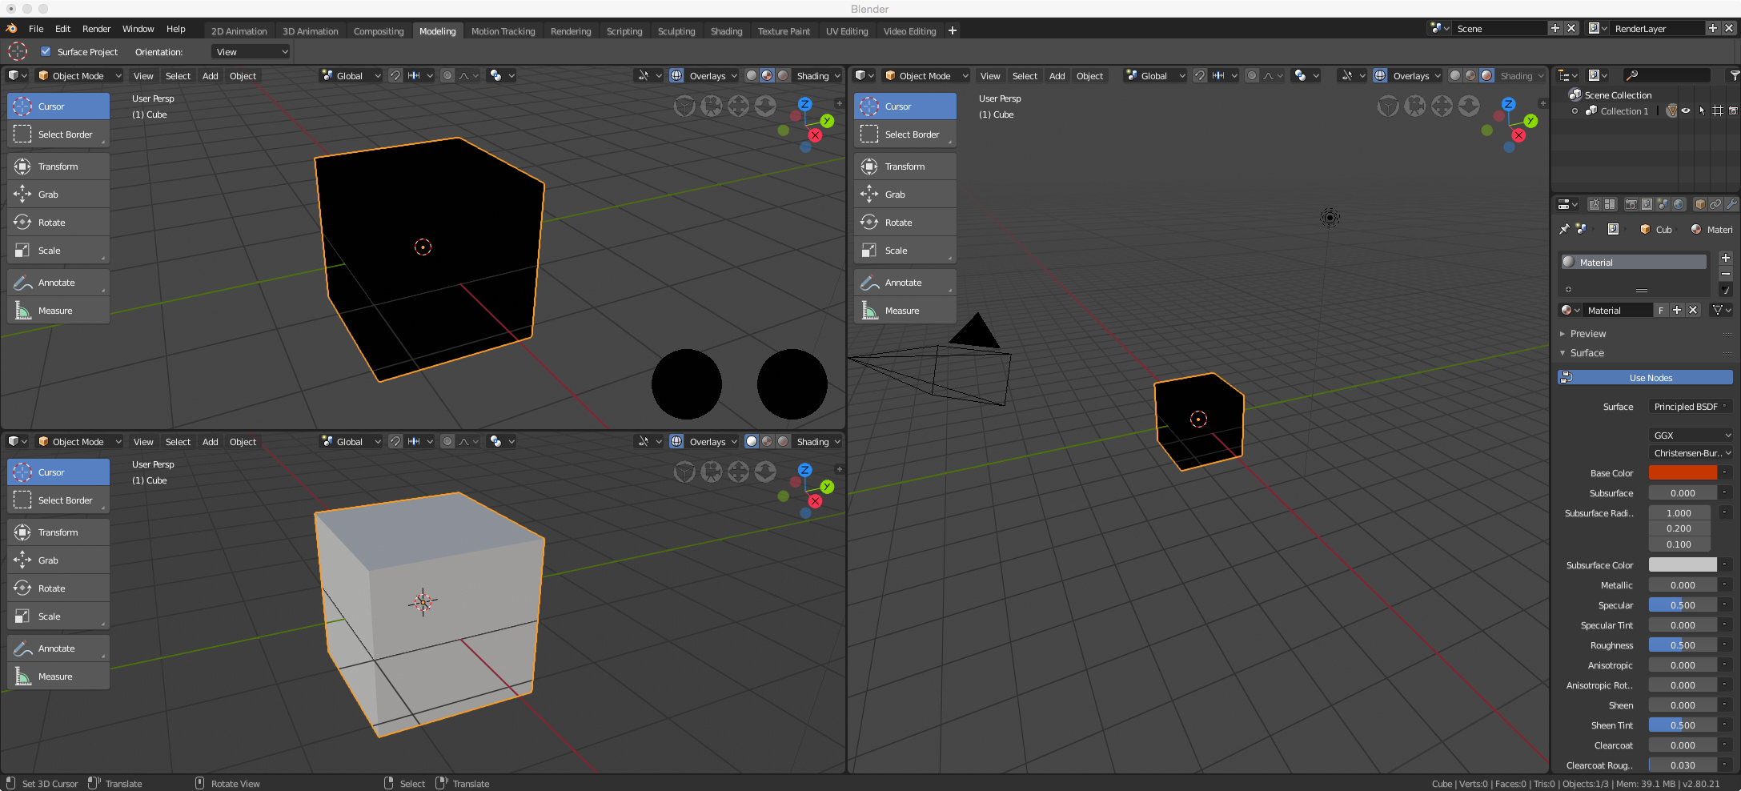Click the orange Base Color swatch
This screenshot has width=1741, height=791.
(x=1683, y=473)
